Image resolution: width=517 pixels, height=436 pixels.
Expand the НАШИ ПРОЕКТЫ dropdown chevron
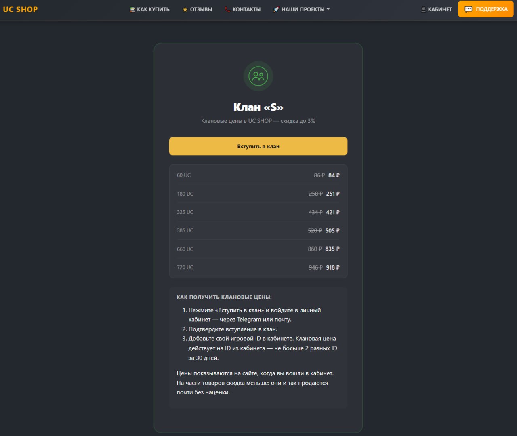(x=328, y=9)
